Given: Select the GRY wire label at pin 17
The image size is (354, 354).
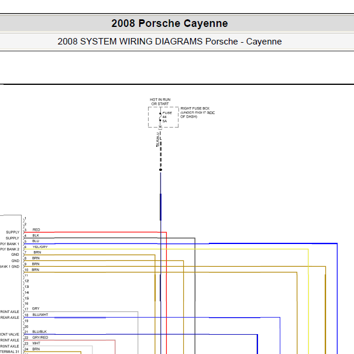Looking at the screenshot, I should [x=36, y=308].
